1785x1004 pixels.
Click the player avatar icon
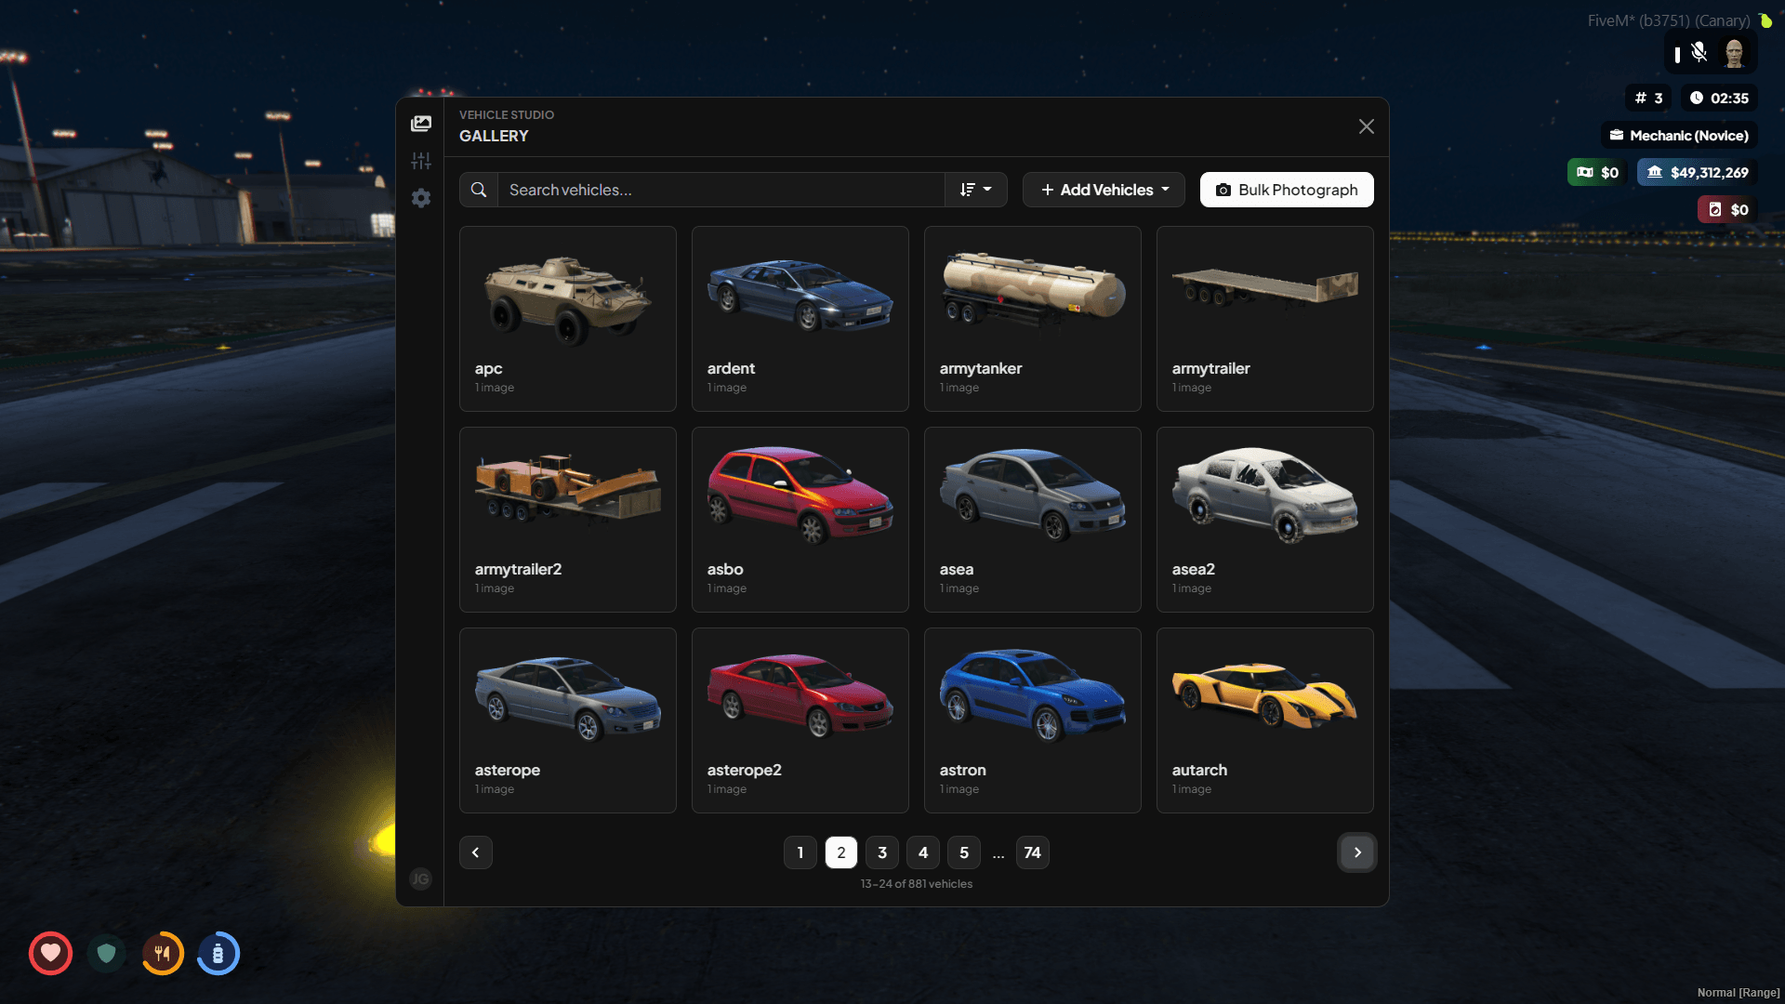1734,53
